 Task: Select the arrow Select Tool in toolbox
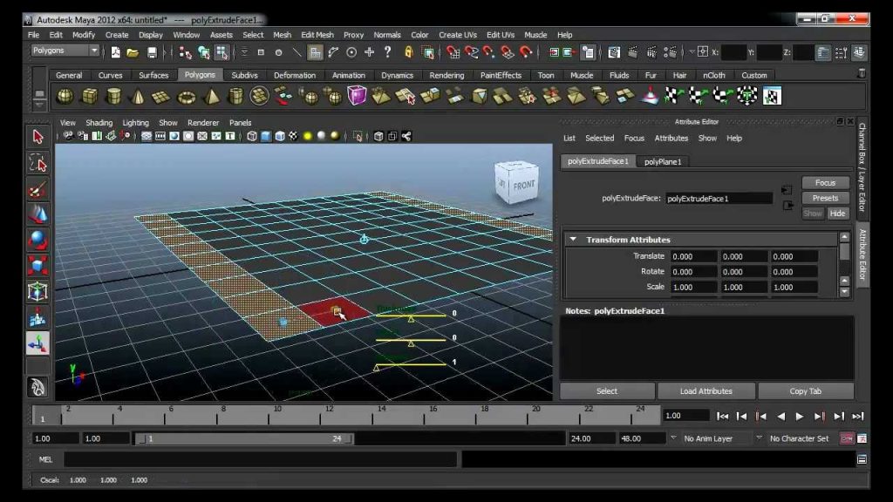pyautogui.click(x=38, y=137)
